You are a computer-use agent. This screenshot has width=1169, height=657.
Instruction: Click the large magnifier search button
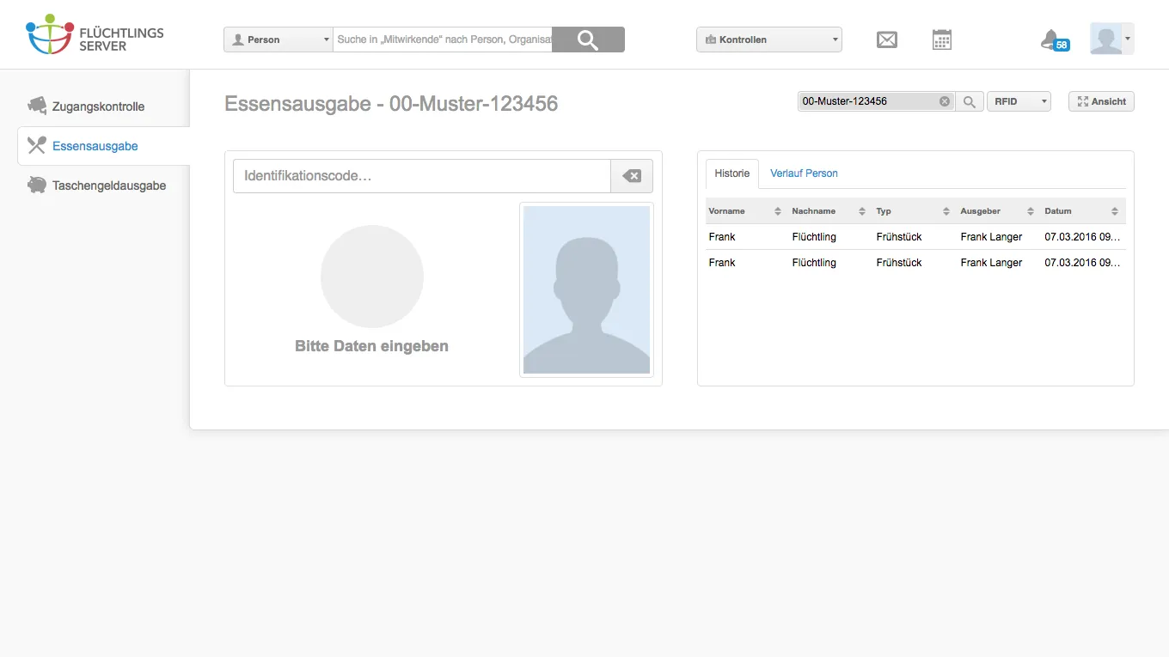588,40
